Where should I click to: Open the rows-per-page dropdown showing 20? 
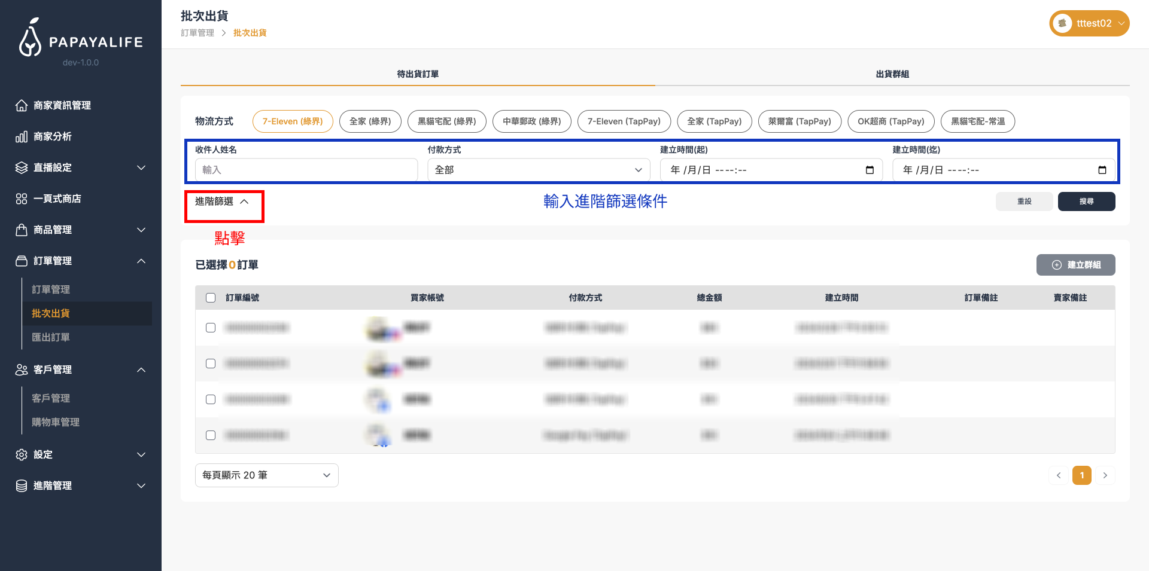tap(266, 475)
